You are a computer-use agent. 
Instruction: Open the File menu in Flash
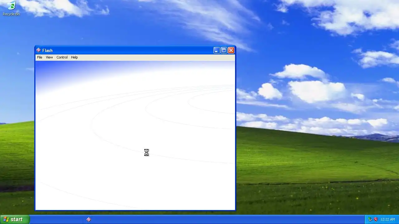point(40,57)
